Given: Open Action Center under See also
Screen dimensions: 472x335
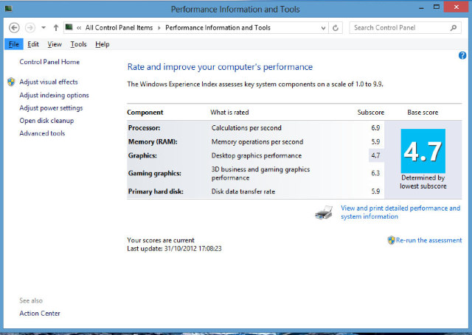Looking at the screenshot, I should coord(40,314).
